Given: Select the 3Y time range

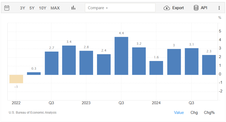Looking at the screenshot, I should pos(23,8).
